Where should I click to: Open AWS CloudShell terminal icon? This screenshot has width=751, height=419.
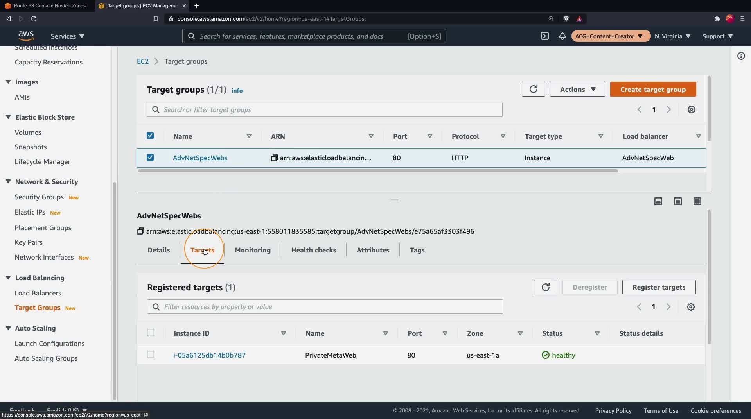point(545,36)
